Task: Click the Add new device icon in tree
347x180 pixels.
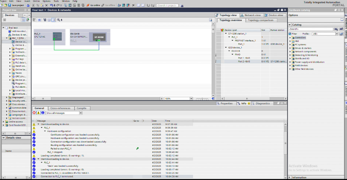Action: point(10,31)
